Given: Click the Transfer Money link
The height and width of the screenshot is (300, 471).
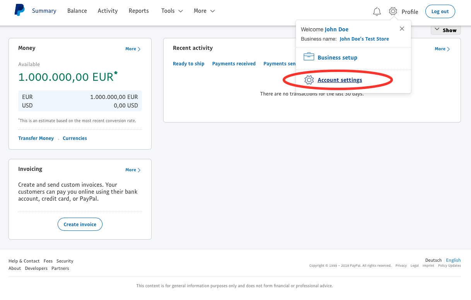Looking at the screenshot, I should [36, 138].
